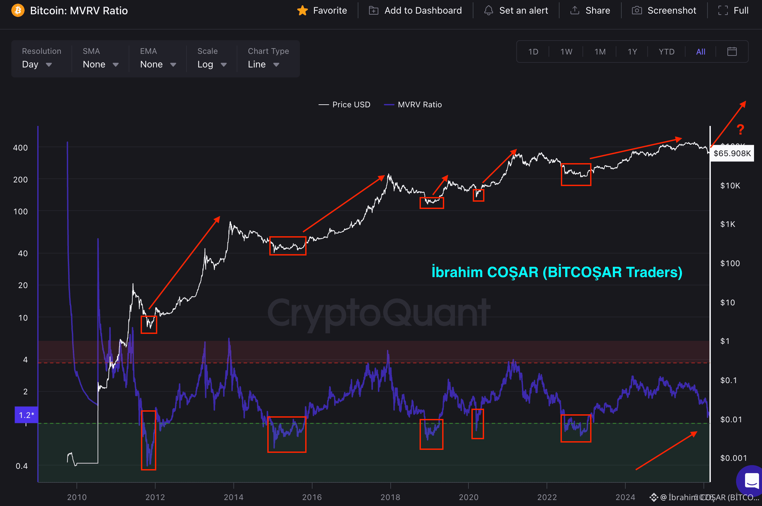Click the 2024 year axis label
Image resolution: width=762 pixels, height=506 pixels.
[x=625, y=497]
